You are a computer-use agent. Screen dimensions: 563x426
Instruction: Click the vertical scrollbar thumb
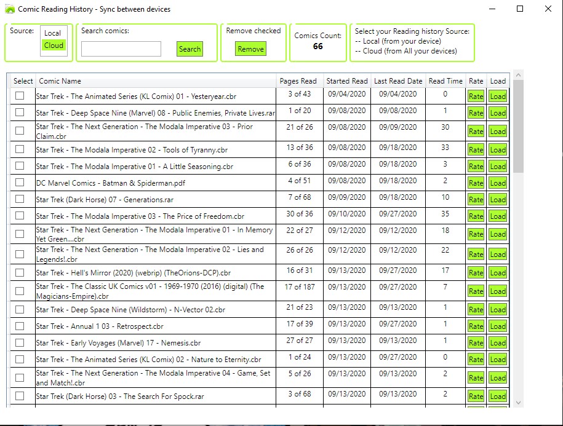click(518, 126)
